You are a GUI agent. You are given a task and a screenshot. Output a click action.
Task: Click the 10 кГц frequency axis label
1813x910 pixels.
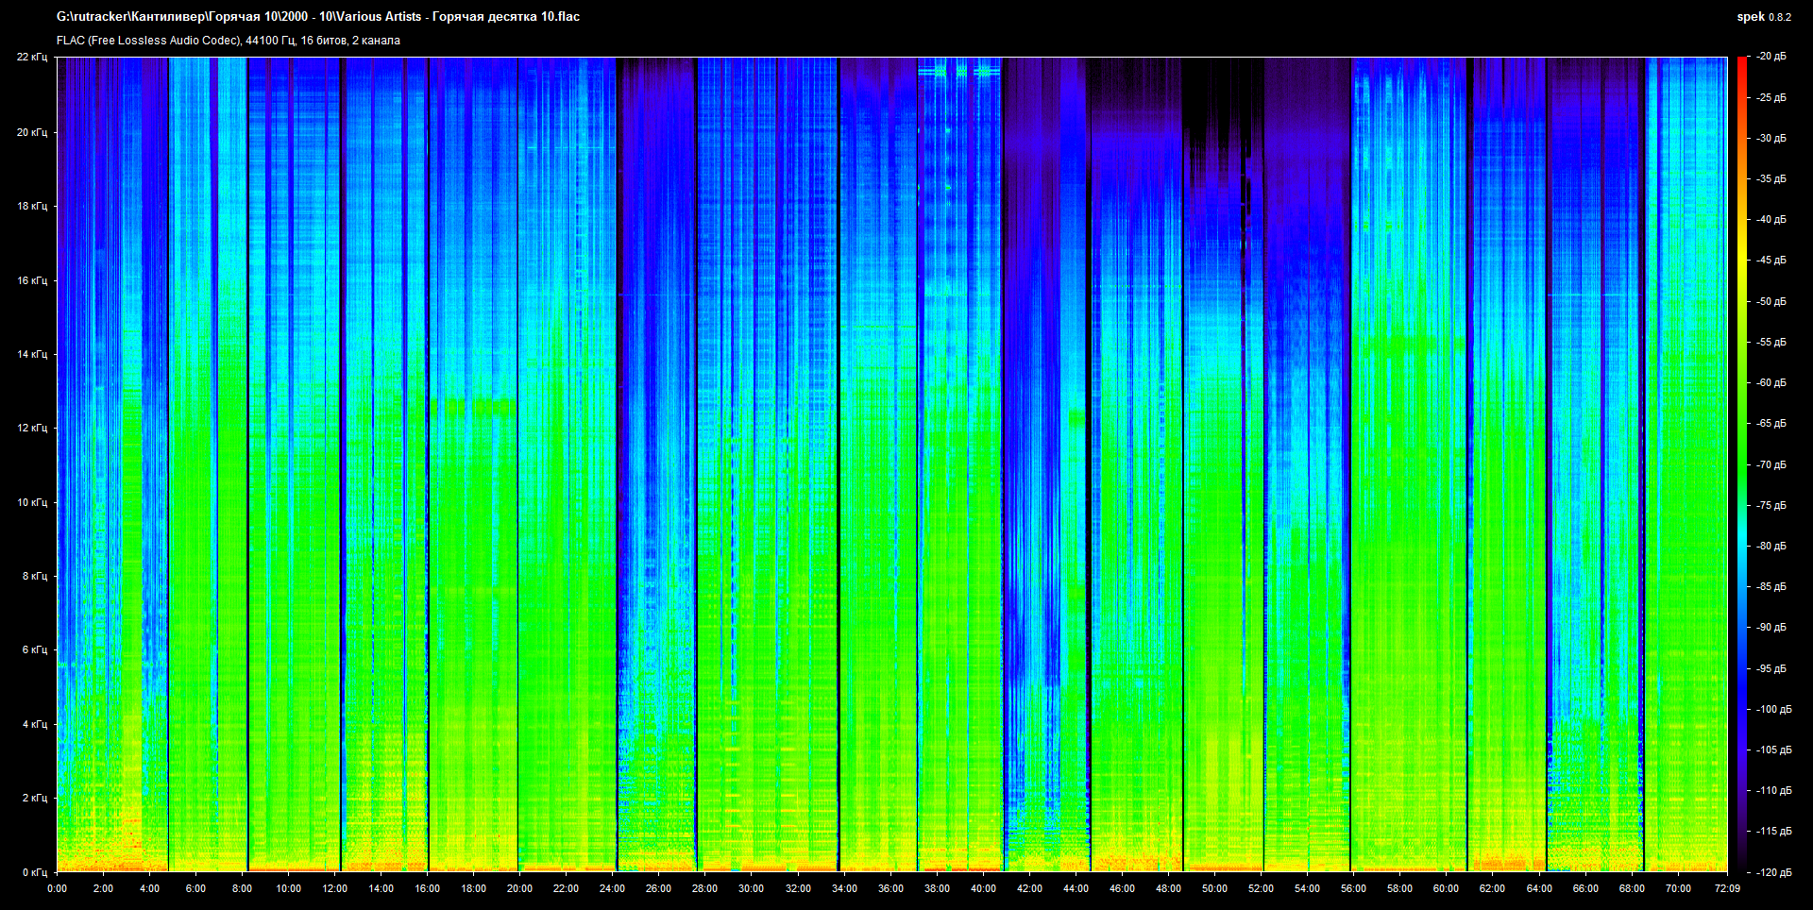pyautogui.click(x=31, y=502)
